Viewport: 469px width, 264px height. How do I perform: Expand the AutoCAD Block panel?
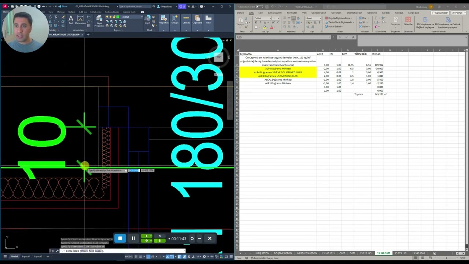pyautogui.click(x=150, y=30)
